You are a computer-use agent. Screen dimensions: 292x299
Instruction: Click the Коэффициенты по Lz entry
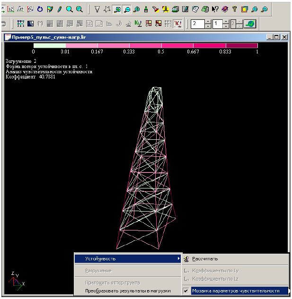235,279
